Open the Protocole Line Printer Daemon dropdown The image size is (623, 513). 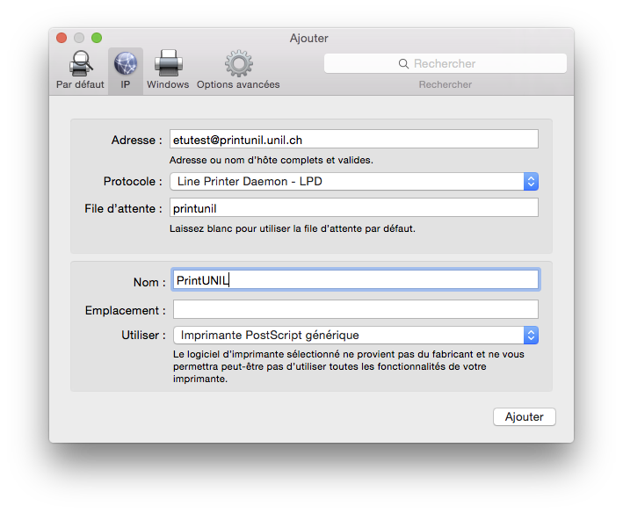click(347, 182)
